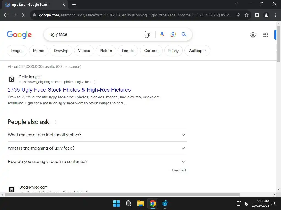Image resolution: width=281 pixels, height=210 pixels.
Task: Open taskbar Search
Action: [x=128, y=203]
